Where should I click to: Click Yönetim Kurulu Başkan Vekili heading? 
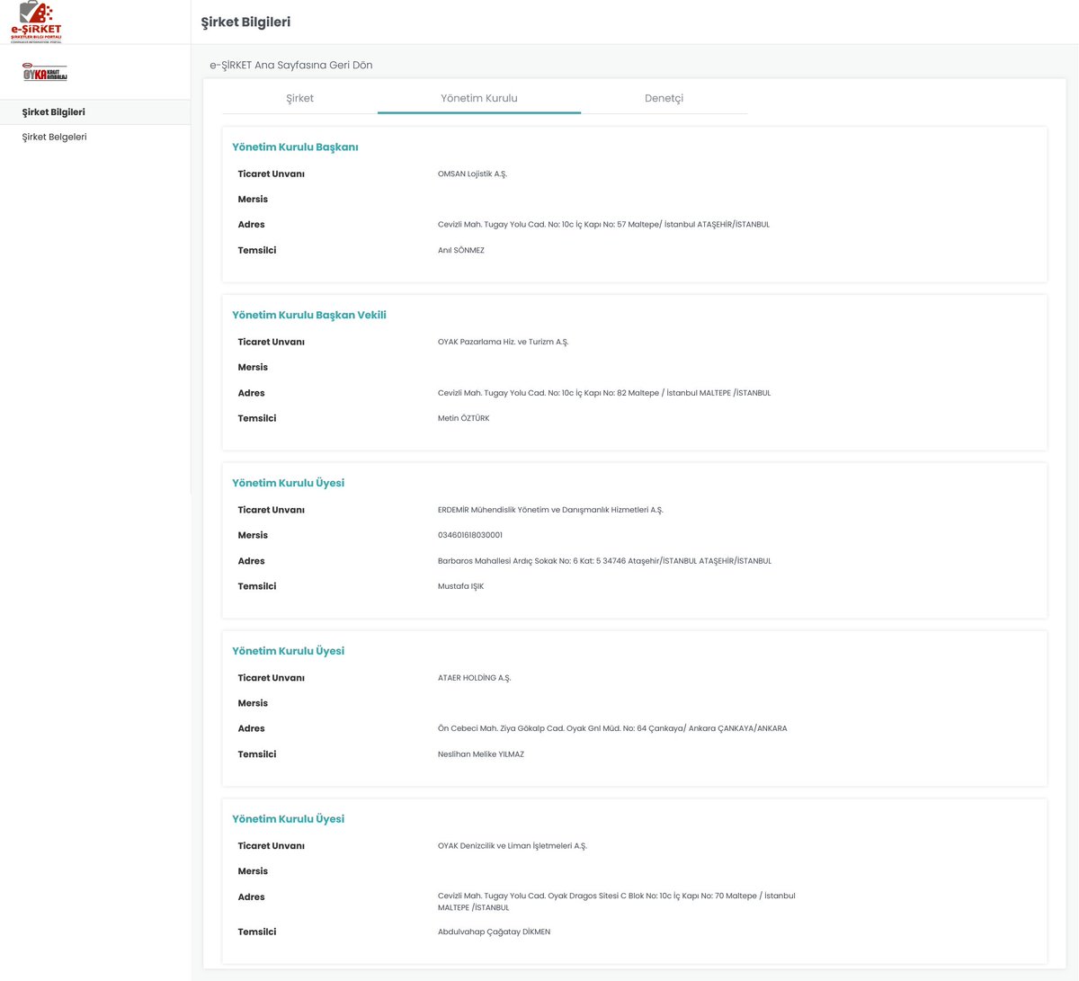[x=309, y=316]
